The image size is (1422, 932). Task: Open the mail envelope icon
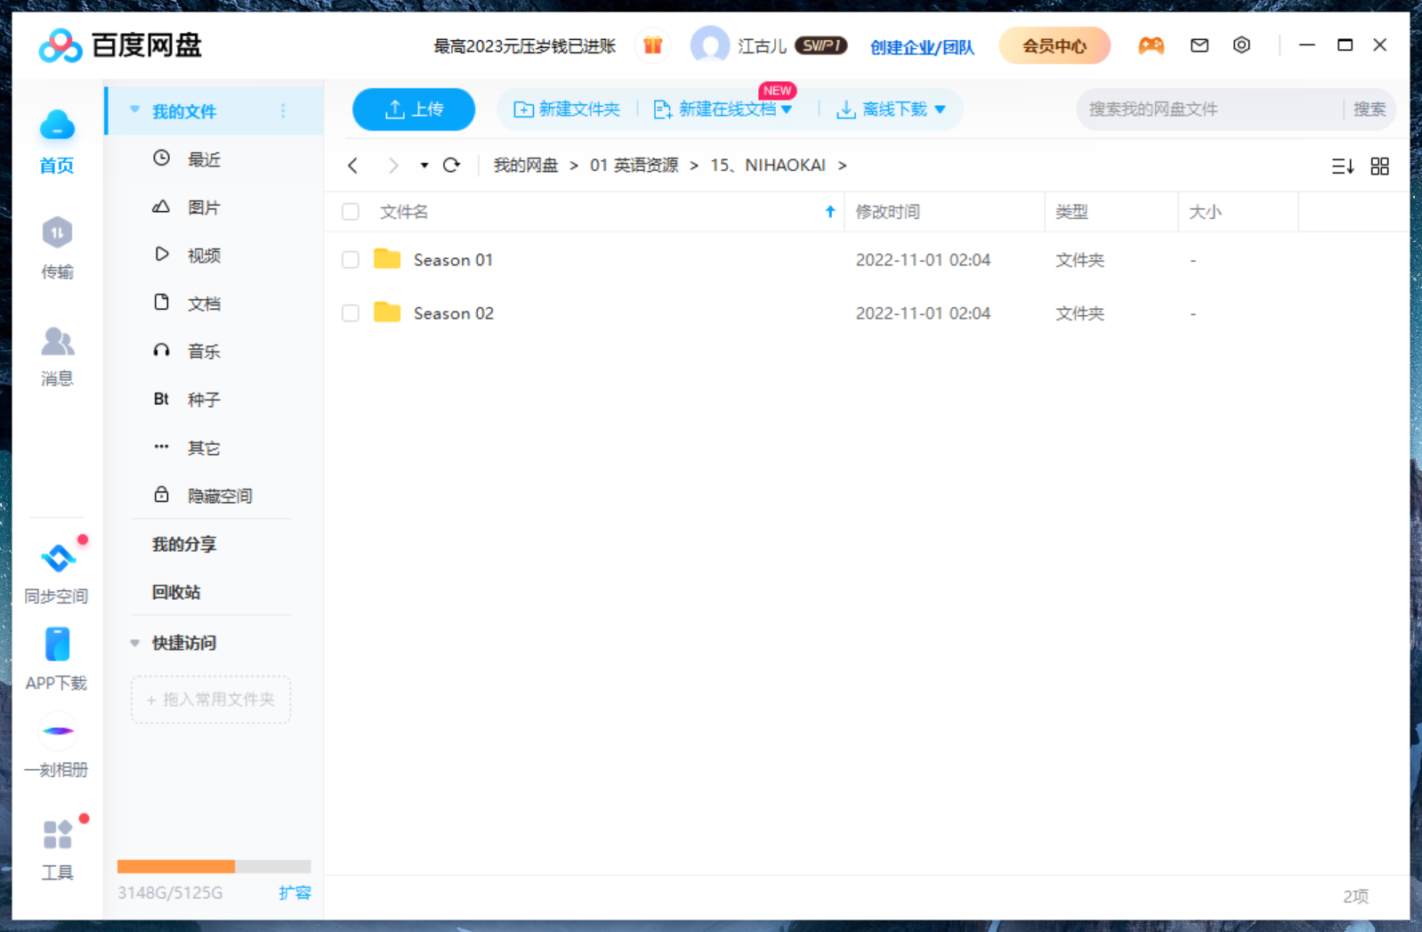pyautogui.click(x=1200, y=45)
